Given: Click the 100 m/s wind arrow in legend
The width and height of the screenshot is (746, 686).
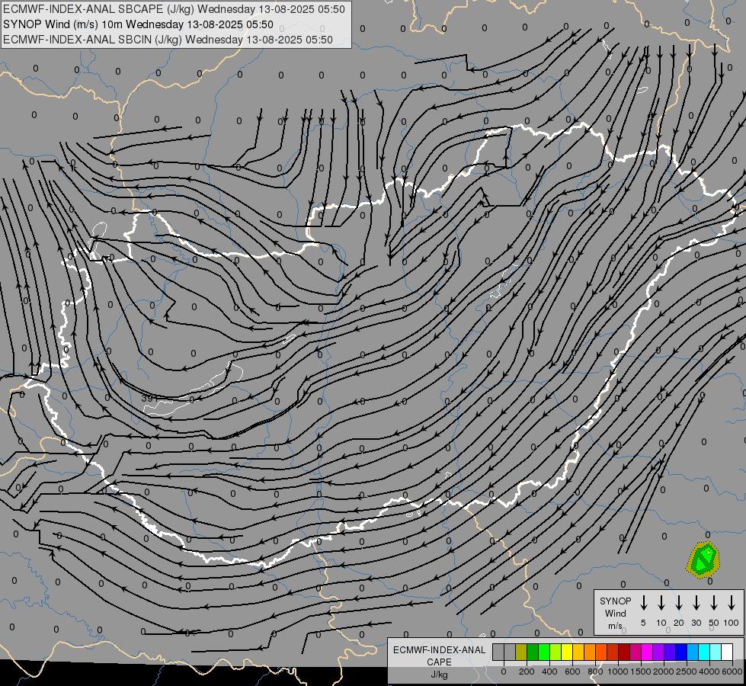Looking at the screenshot, I should point(732,602).
